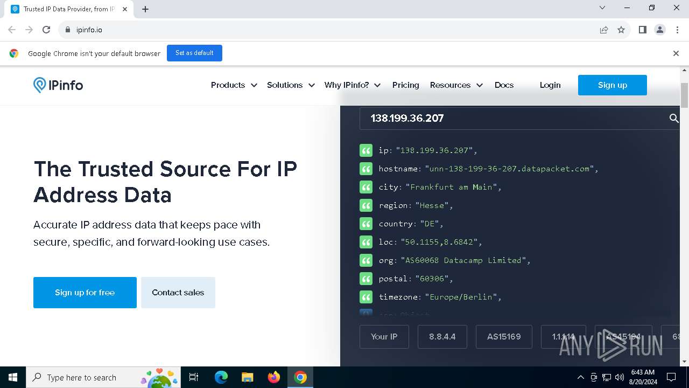Click the quote icon beside postal row
Viewport: 689px width, 388px height.
[x=366, y=279]
